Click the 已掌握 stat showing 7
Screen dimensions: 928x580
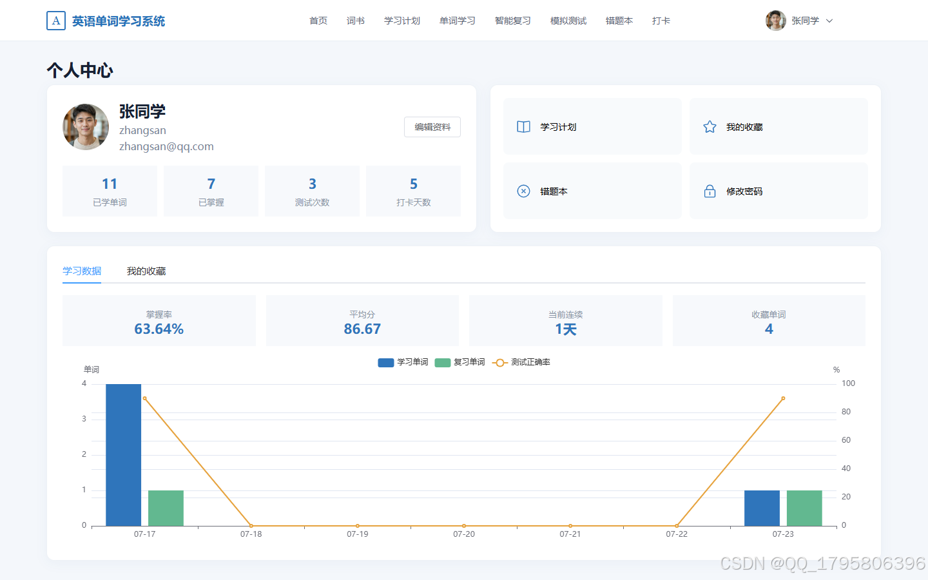[211, 191]
